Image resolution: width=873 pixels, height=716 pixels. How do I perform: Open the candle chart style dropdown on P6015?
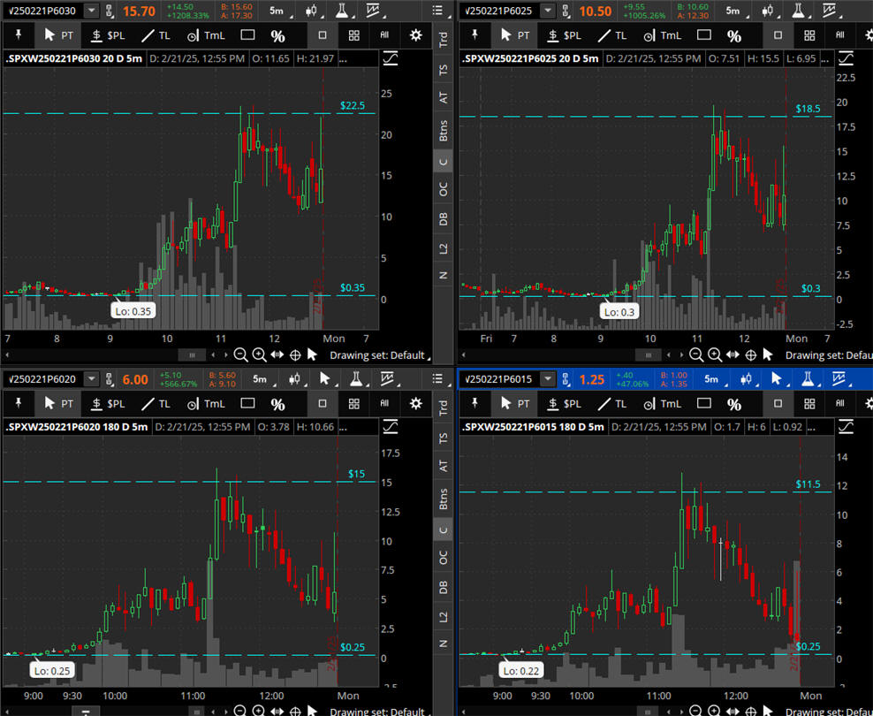point(748,379)
